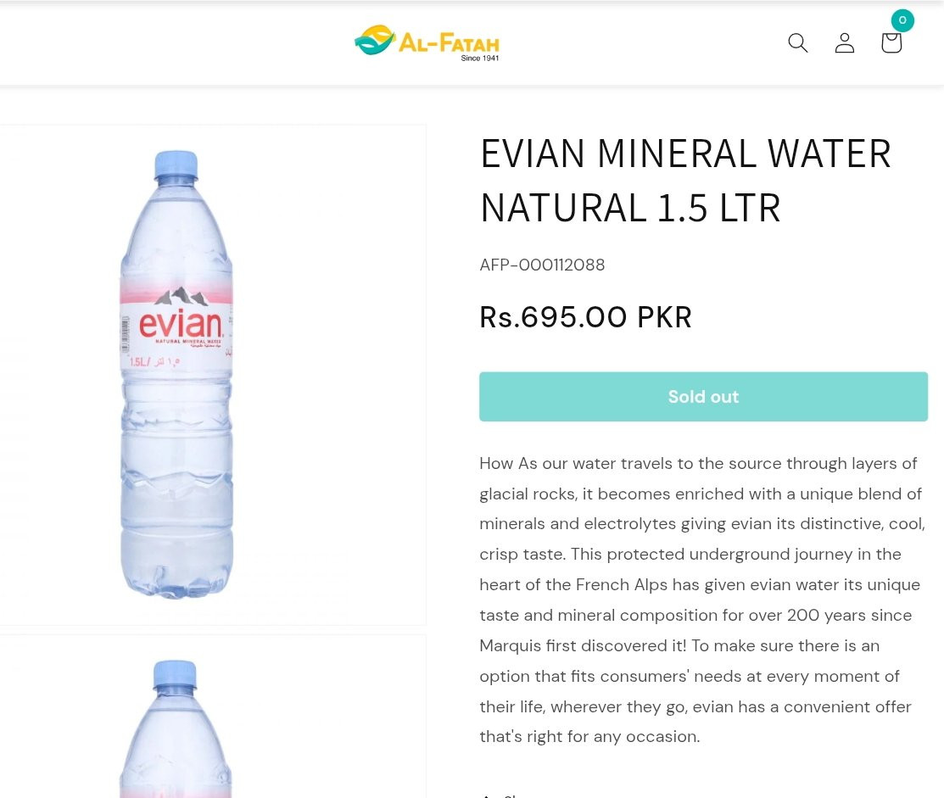The image size is (944, 798).
Task: Click the mountain graphic above the evian label
Action: pyautogui.click(x=181, y=296)
